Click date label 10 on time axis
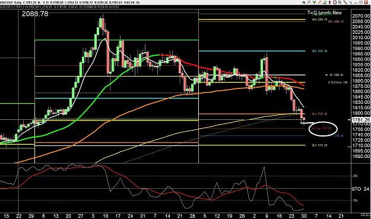The width and height of the screenshot is (371, 219). click(106, 216)
